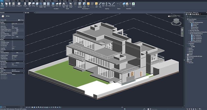Select the Railing tool
The width and height of the screenshot is (207, 110).
pyautogui.click(x=53, y=4)
